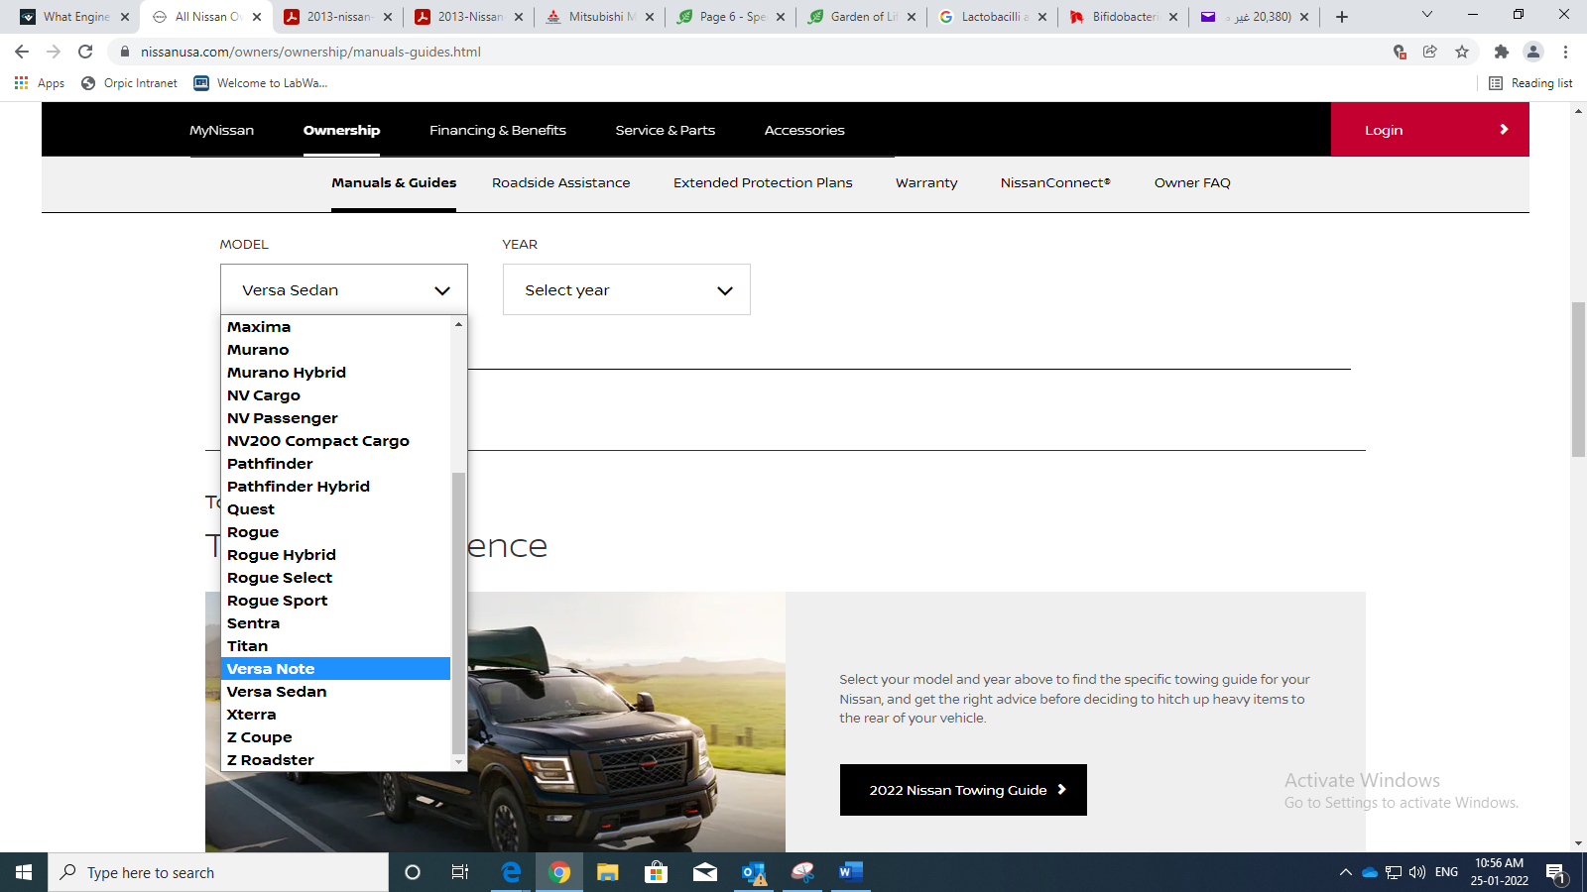This screenshot has height=892, width=1587.
Task: Expand the Select year dropdown
Action: coord(626,290)
